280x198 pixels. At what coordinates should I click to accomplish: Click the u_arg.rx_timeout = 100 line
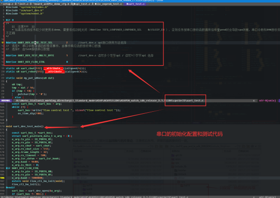pos(29,155)
